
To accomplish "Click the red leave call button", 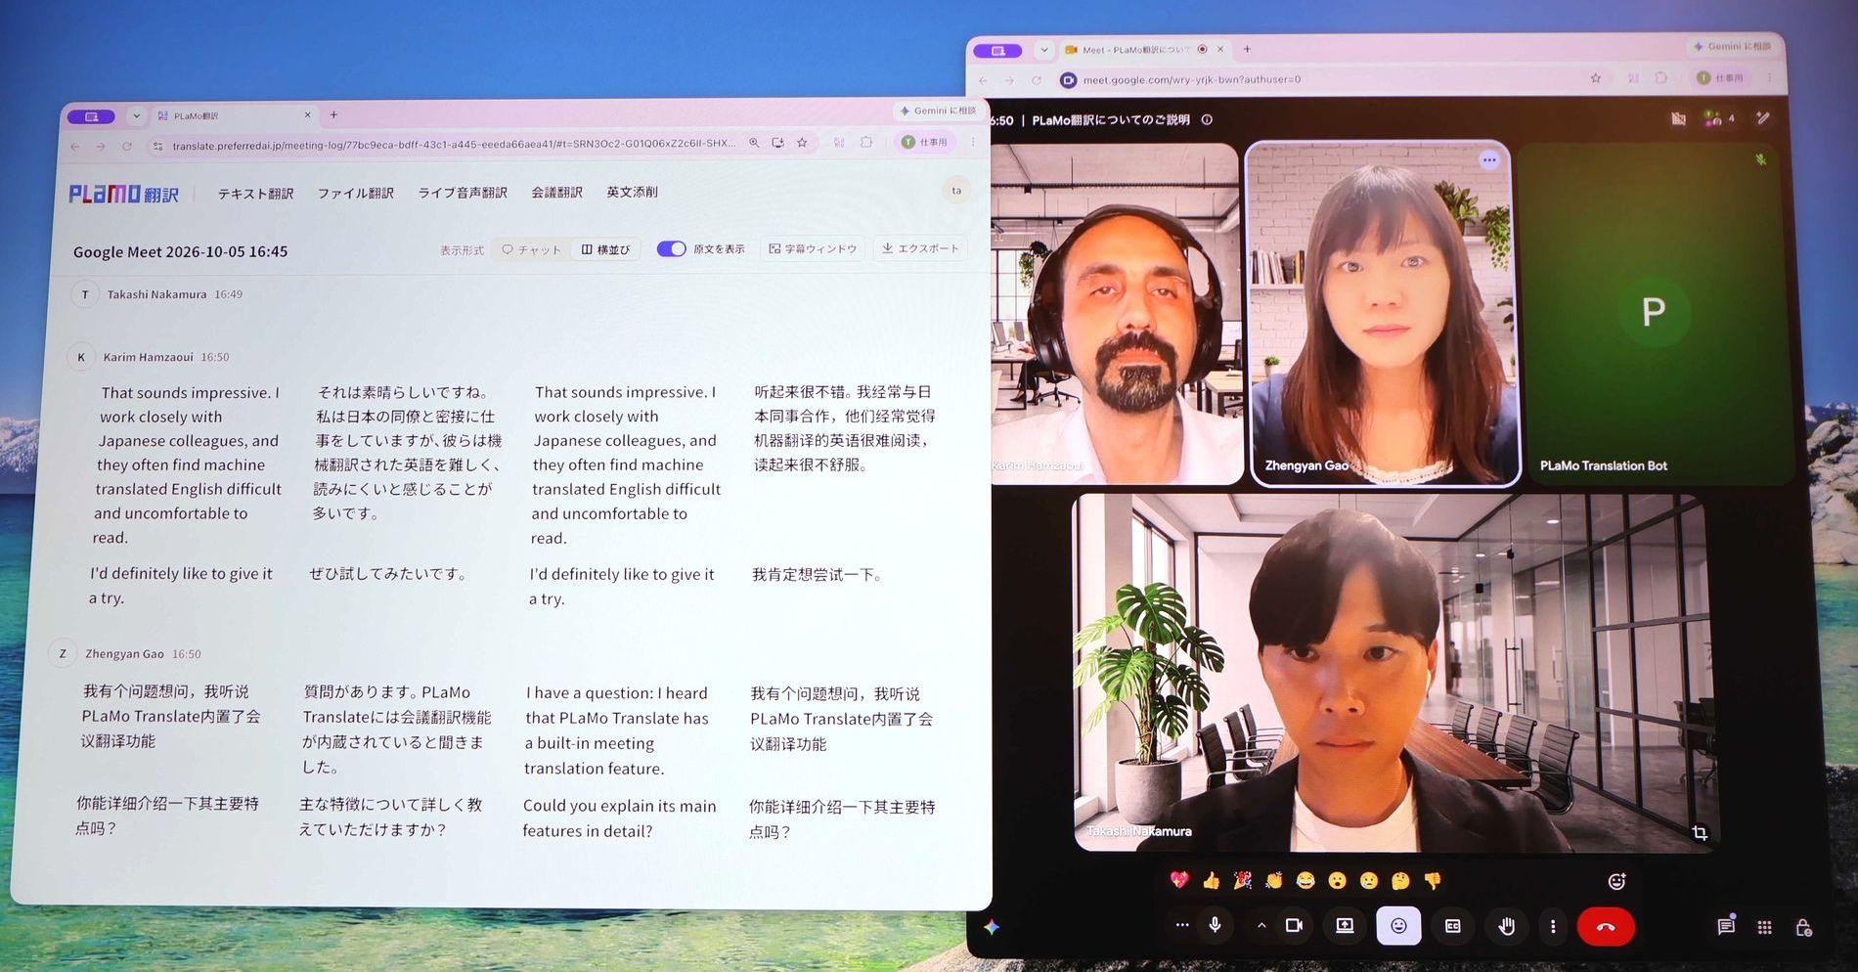I will point(1606,926).
